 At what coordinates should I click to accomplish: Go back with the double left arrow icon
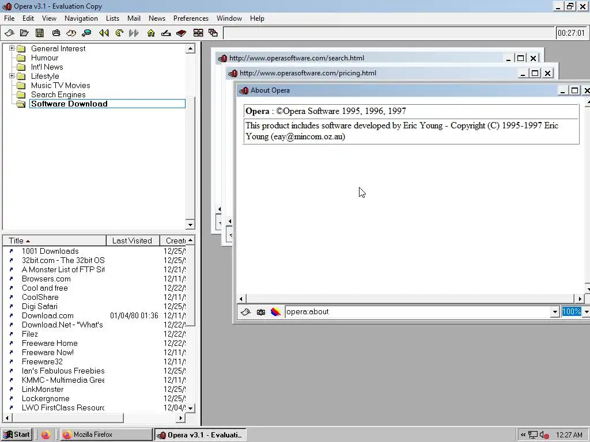104,33
